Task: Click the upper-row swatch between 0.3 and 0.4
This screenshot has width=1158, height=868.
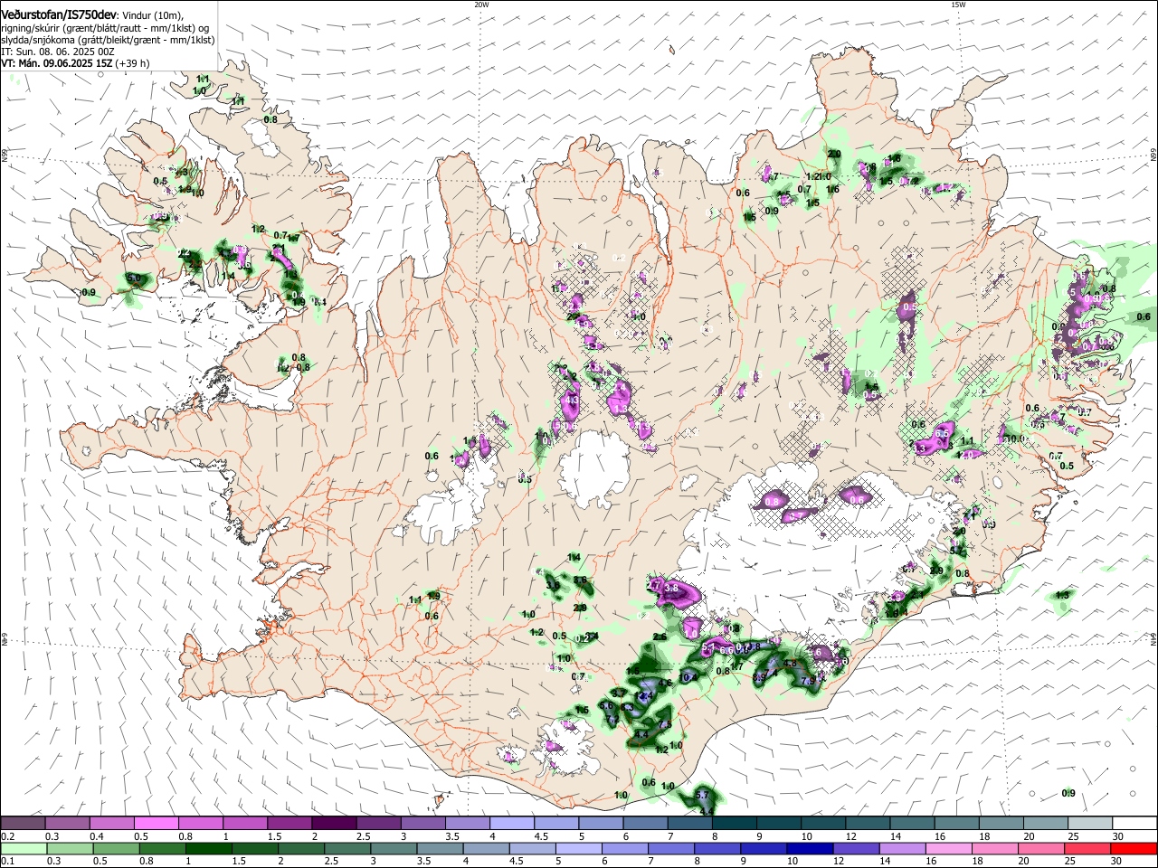Action: click(x=67, y=824)
